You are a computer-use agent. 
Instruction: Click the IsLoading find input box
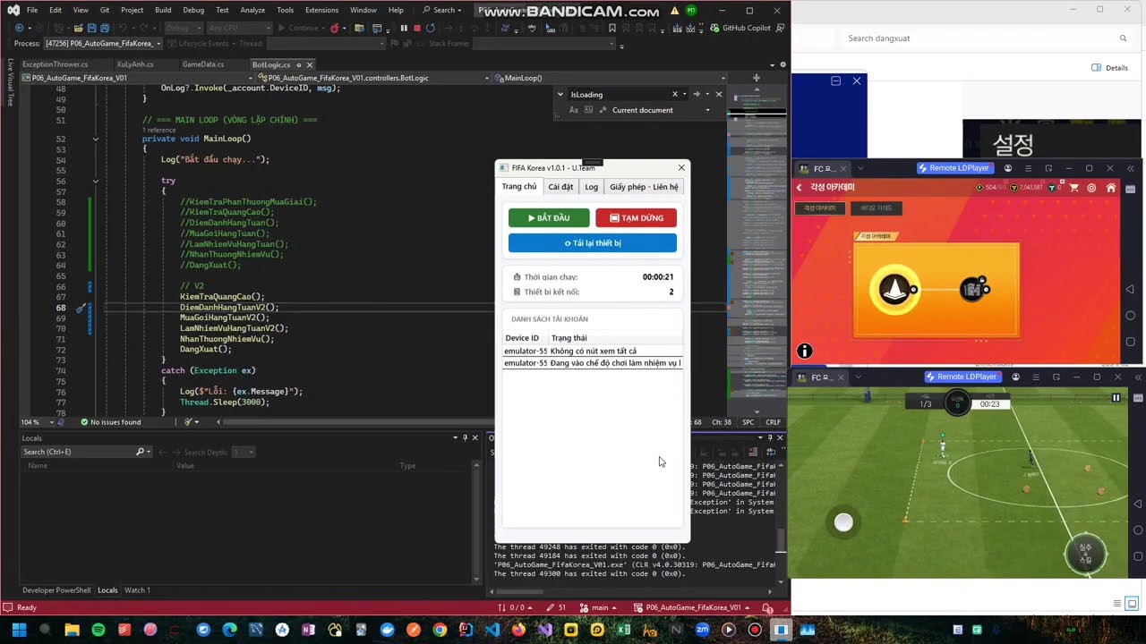[x=620, y=94]
